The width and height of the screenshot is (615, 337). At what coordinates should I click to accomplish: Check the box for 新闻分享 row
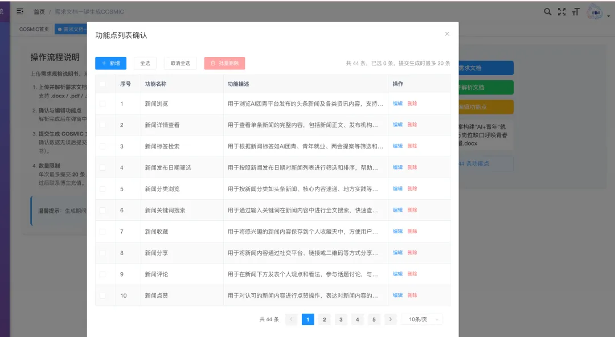102,253
